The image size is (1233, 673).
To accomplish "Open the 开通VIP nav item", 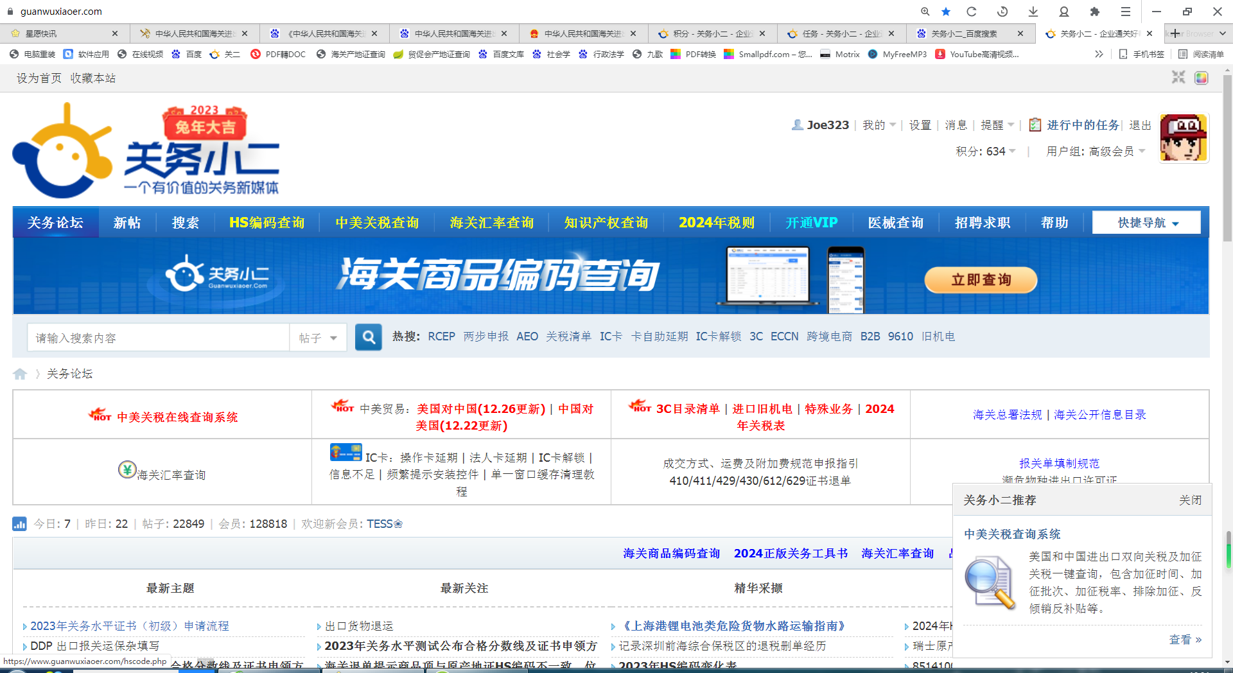I will coord(812,222).
